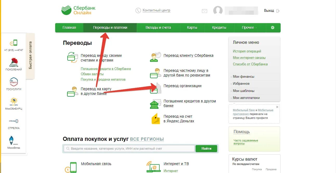Click the magnifier icon in search field

tap(68, 149)
